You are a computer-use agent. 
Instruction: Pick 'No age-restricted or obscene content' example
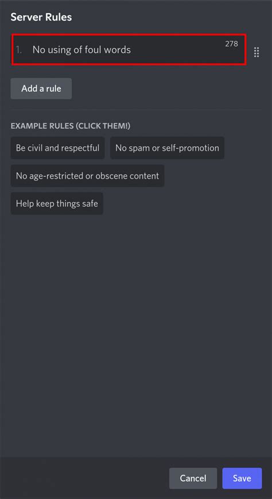point(87,176)
